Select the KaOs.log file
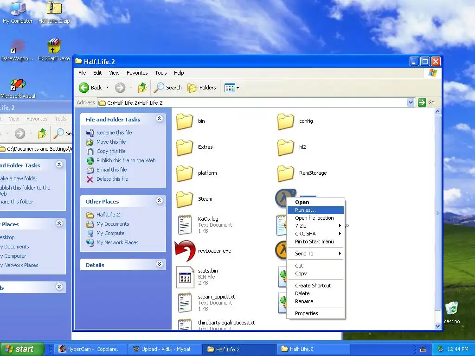475x356 pixels. (204, 225)
